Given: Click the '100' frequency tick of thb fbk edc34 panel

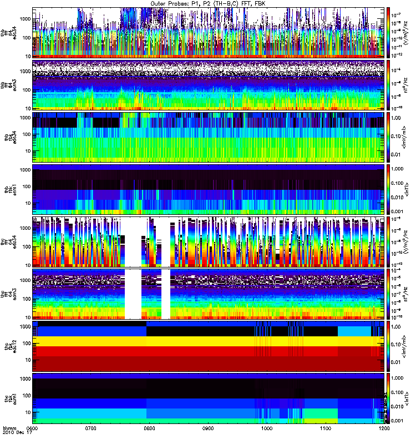Looking at the screenshot, I should pyautogui.click(x=26, y=134).
